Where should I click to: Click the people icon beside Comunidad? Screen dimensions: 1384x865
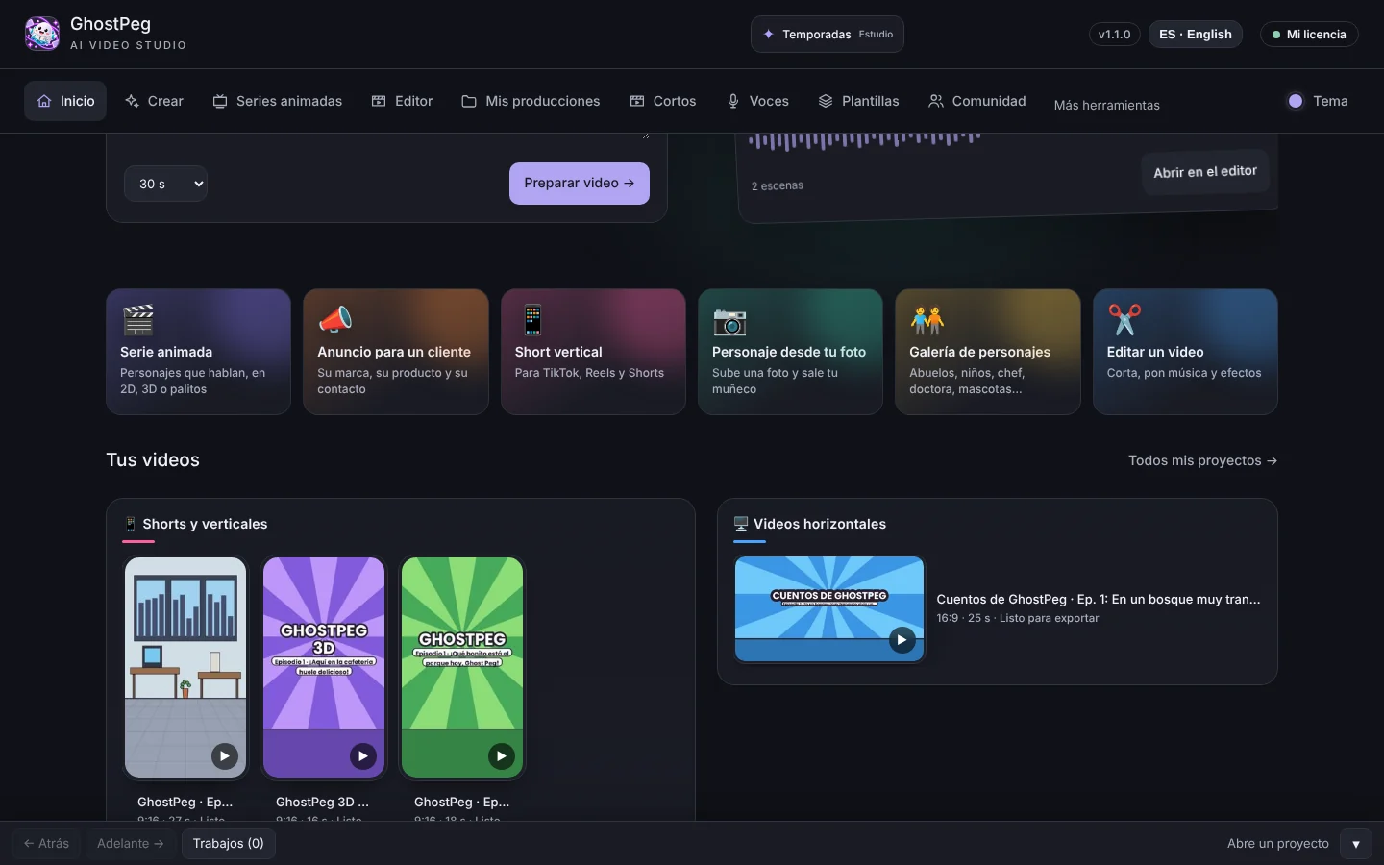point(936,101)
